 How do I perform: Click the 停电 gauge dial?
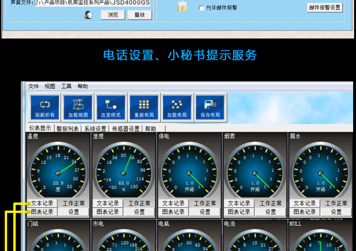[189, 171]
